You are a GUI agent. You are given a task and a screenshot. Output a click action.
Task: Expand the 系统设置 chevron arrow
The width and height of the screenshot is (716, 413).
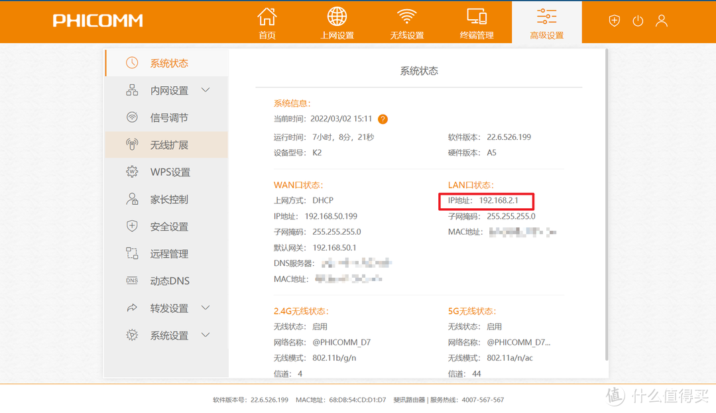(206, 335)
